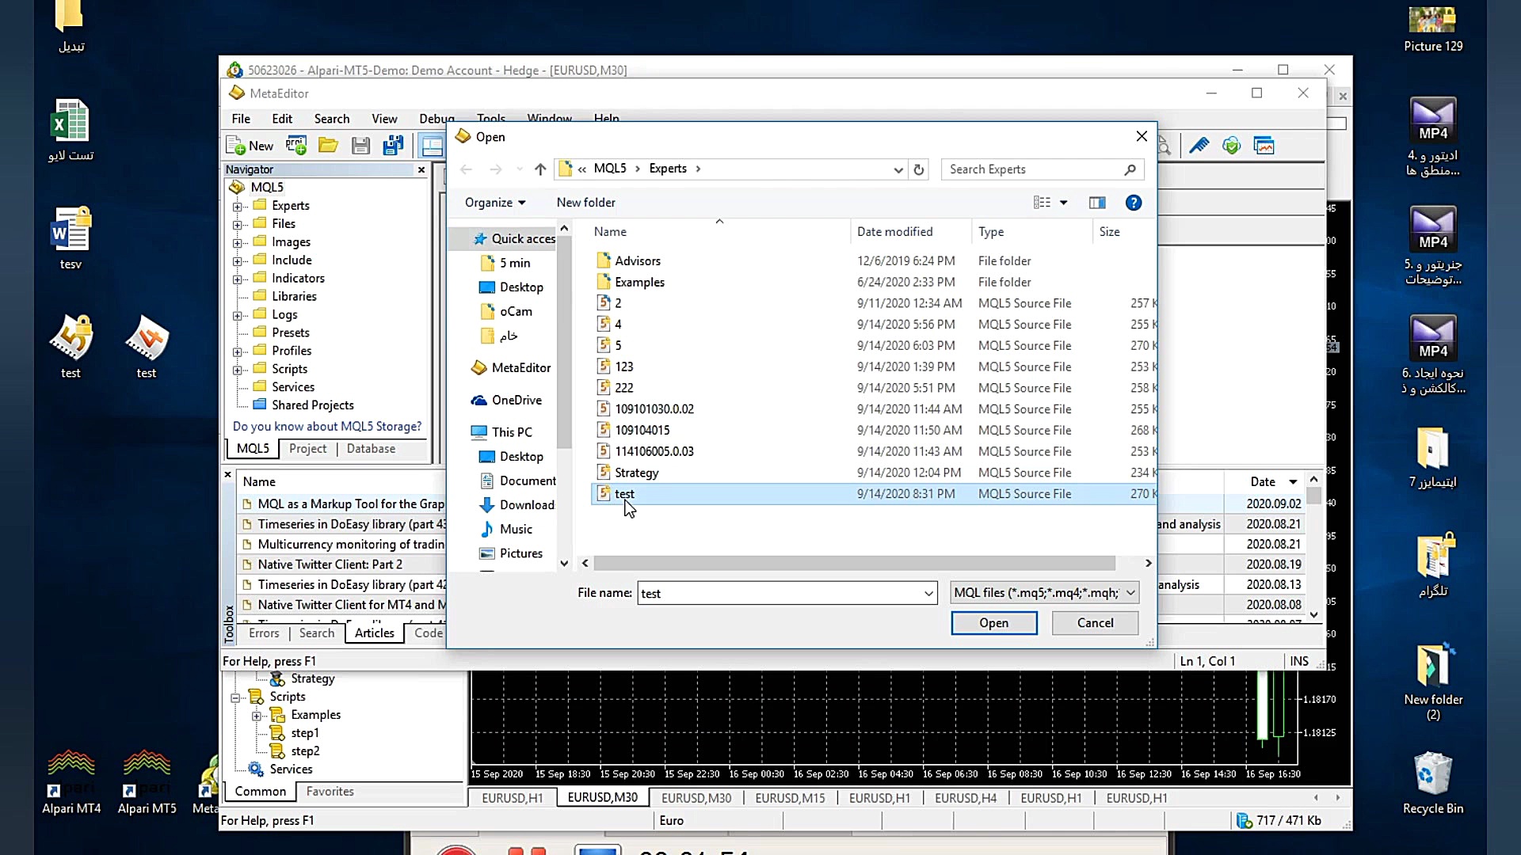The image size is (1521, 855).
Task: Click the horizontal scrollbar in file list
Action: click(854, 563)
